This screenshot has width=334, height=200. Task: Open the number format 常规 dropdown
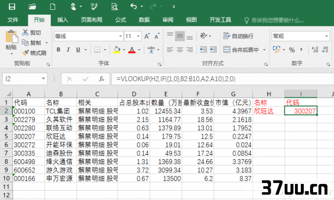[326, 36]
